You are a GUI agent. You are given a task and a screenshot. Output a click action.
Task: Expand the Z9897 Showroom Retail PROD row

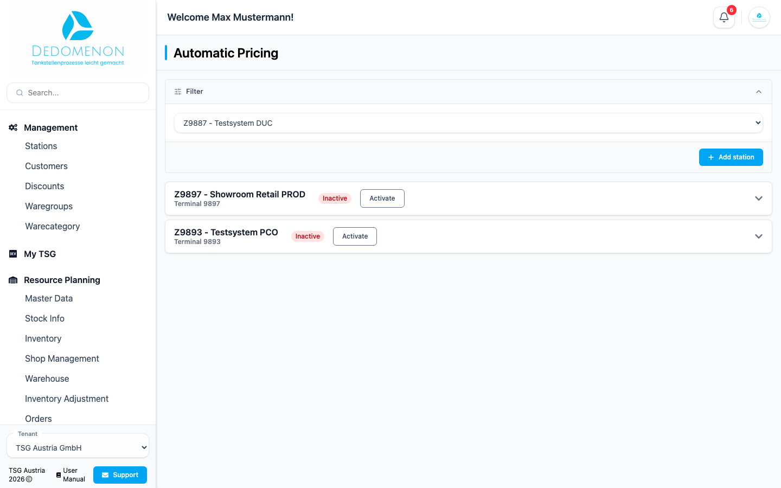coord(759,198)
